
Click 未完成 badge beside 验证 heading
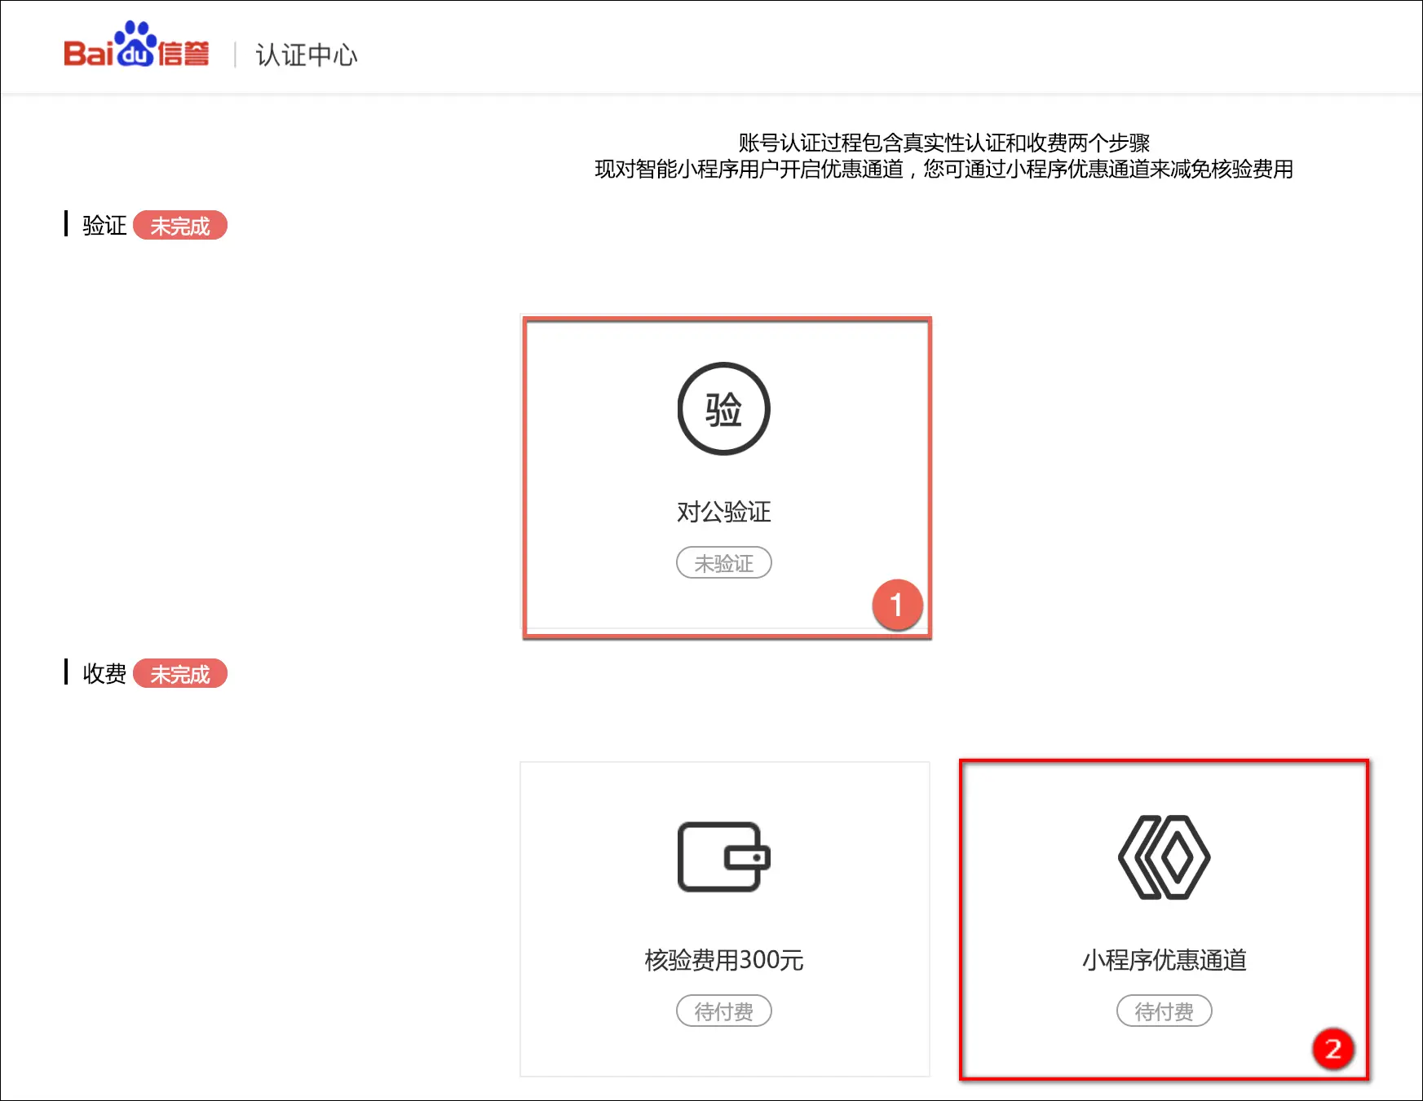[x=180, y=226]
